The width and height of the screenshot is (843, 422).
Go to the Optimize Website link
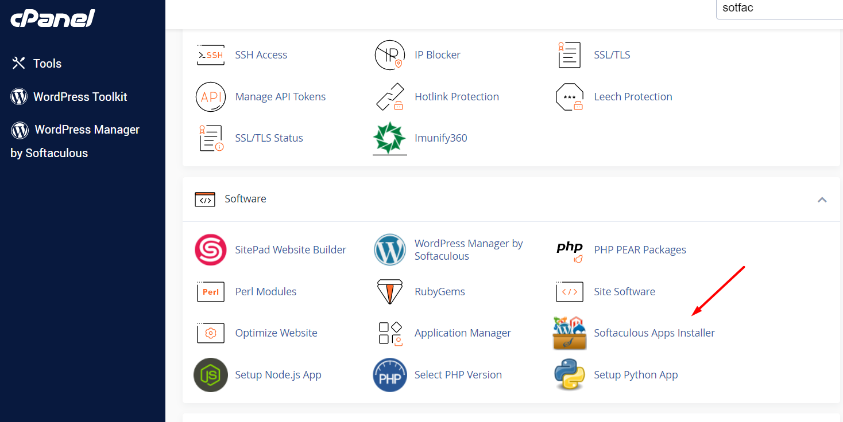(276, 333)
